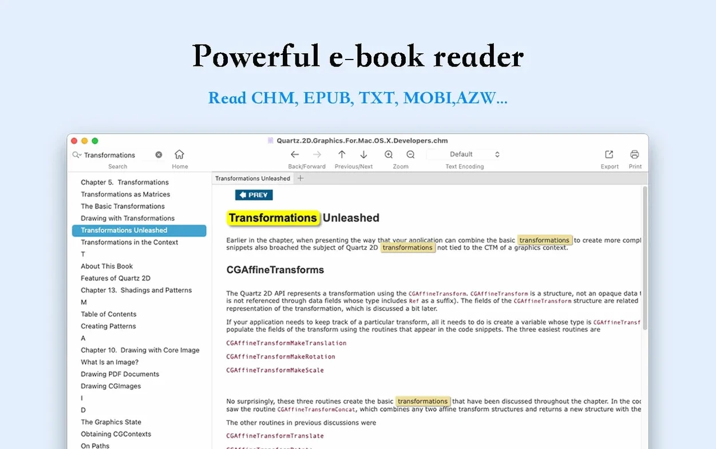This screenshot has height=449, width=716.
Task: Select the 'D' sidebar entry
Action: [x=83, y=411]
